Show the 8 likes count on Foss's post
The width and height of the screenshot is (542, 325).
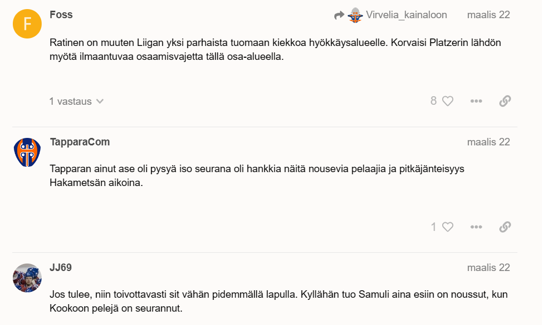click(434, 100)
